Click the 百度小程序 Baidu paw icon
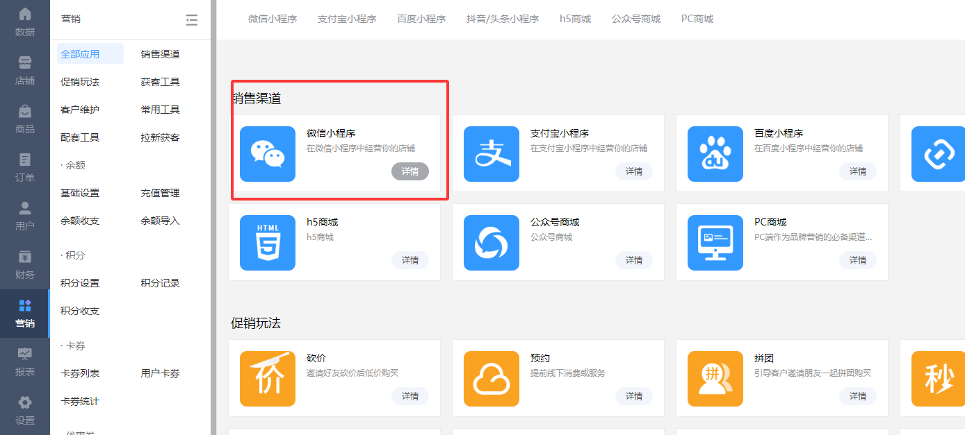The height and width of the screenshot is (435, 965). pos(715,154)
